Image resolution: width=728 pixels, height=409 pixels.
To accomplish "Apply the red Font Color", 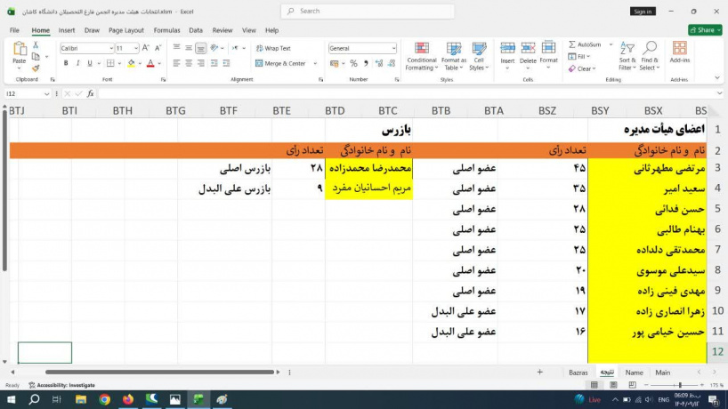I will [150, 63].
